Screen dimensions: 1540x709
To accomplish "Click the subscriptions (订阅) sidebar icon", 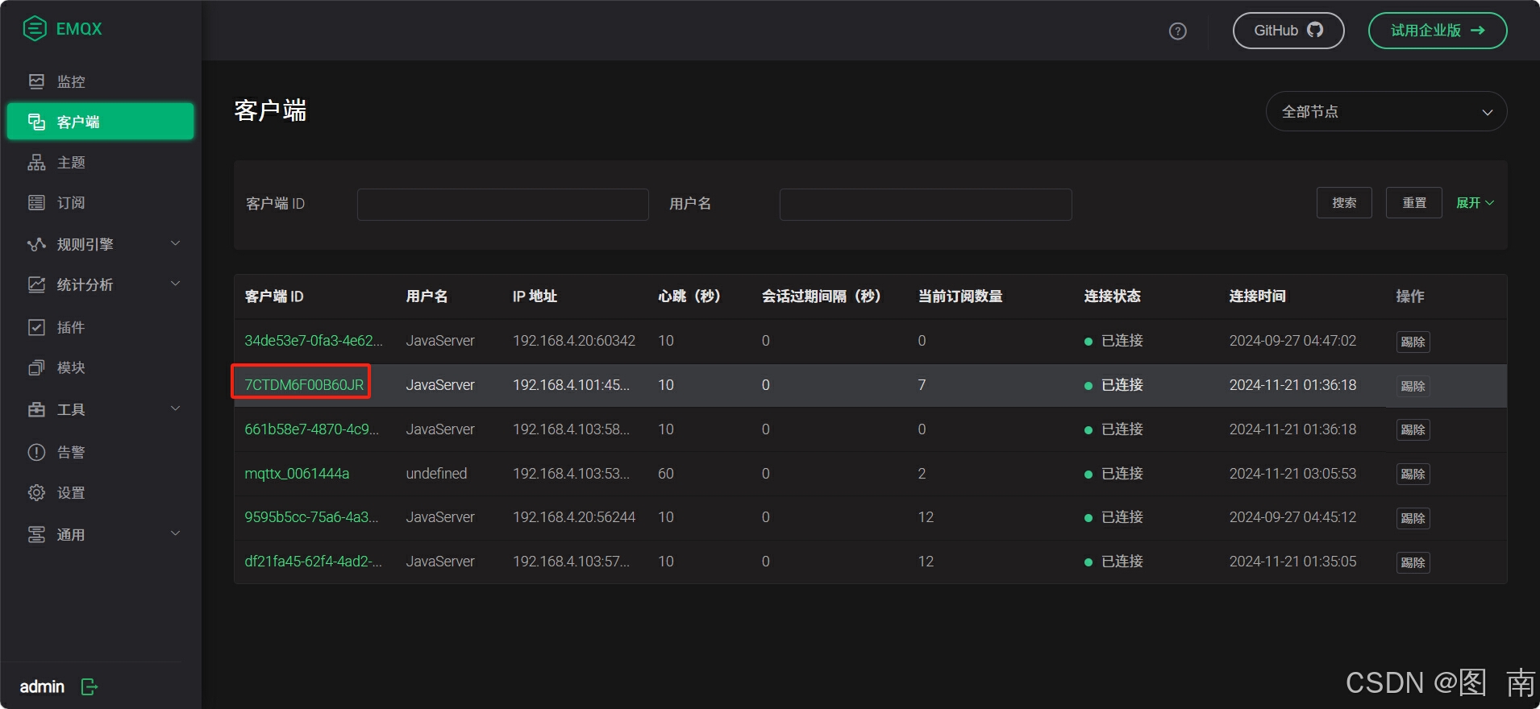I will coord(36,202).
